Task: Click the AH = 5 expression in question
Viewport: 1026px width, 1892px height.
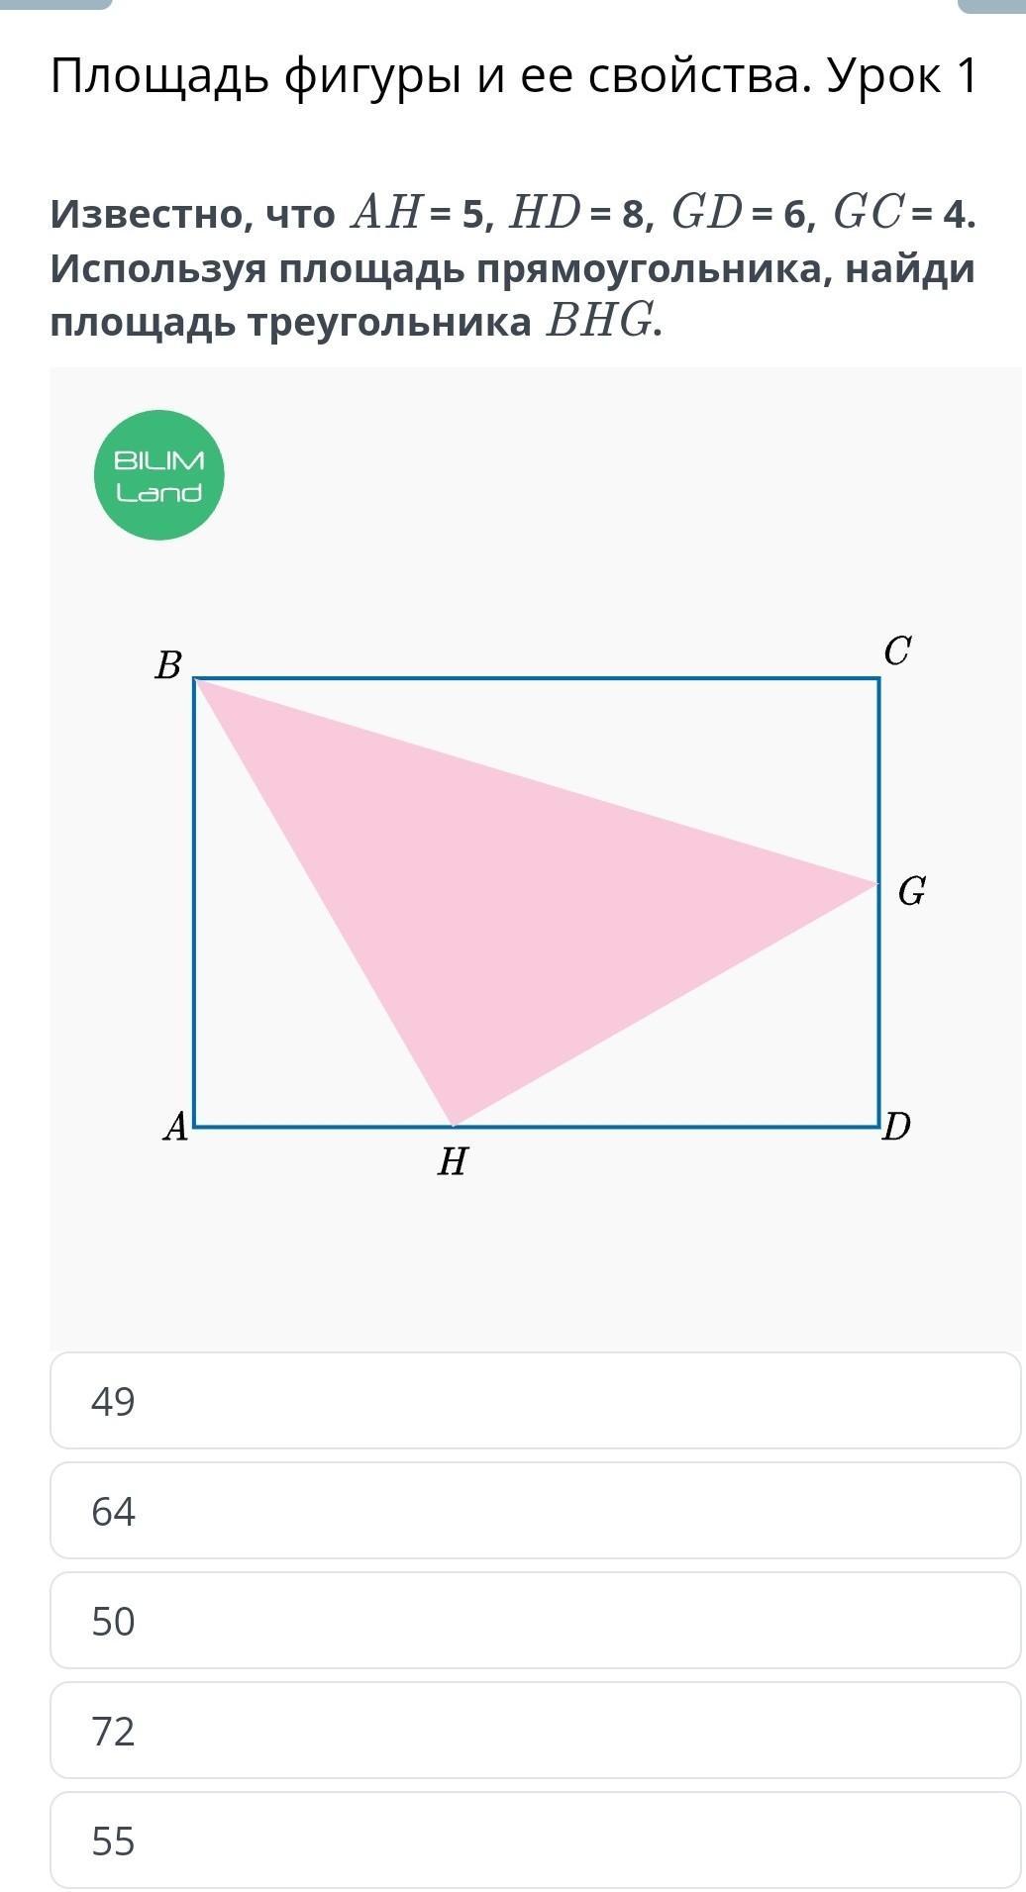Action: point(416,213)
